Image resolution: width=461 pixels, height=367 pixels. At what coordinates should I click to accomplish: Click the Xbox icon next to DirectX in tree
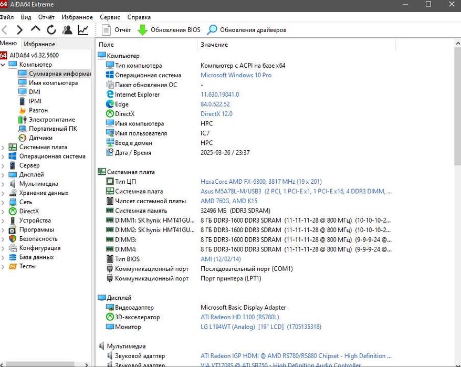click(x=13, y=211)
